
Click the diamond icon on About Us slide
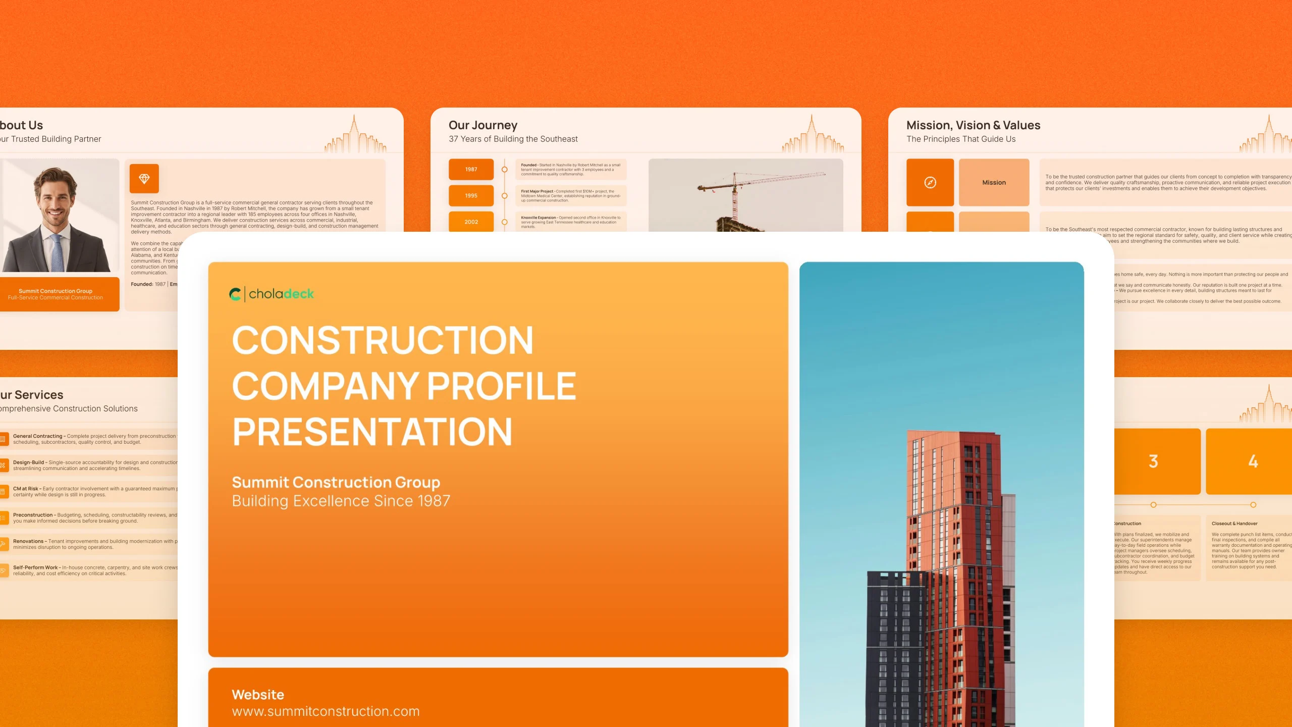pyautogui.click(x=144, y=179)
